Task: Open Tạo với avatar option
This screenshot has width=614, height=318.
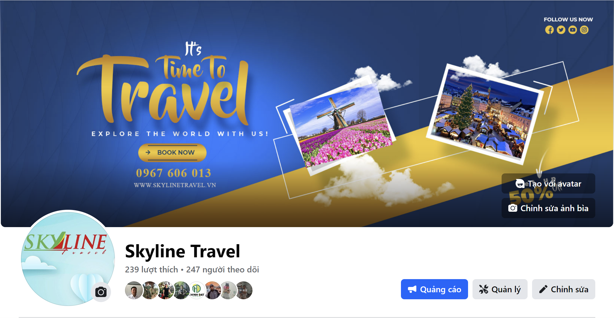Action: pyautogui.click(x=548, y=183)
